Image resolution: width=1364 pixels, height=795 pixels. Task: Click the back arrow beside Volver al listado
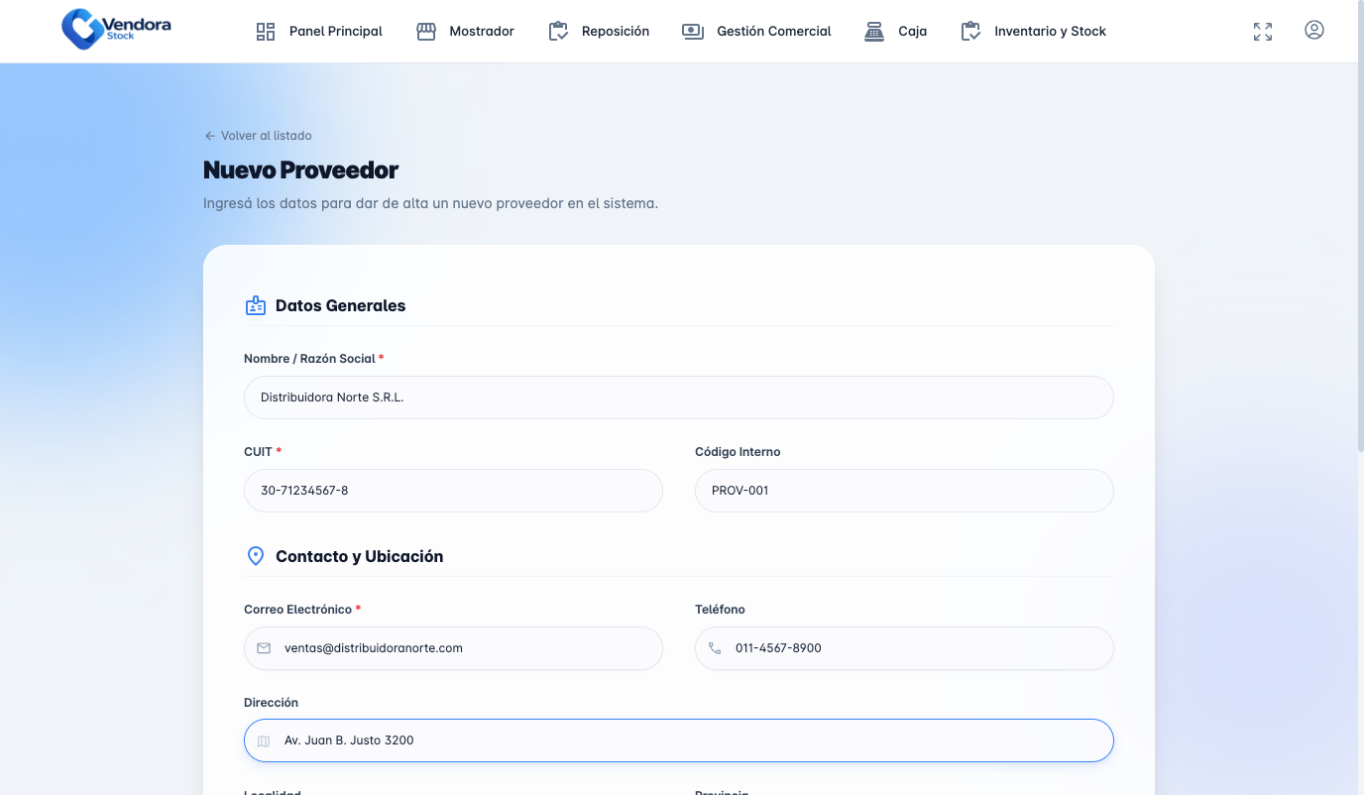(209, 136)
